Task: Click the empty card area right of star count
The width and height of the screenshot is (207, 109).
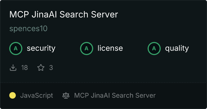Action: (129, 68)
